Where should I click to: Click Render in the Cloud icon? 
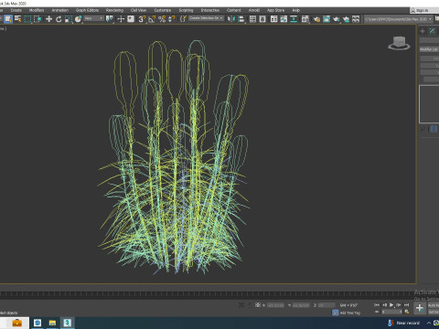tap(346, 19)
